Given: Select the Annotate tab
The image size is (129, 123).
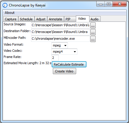Looking at the screenshot, I should (55, 19).
